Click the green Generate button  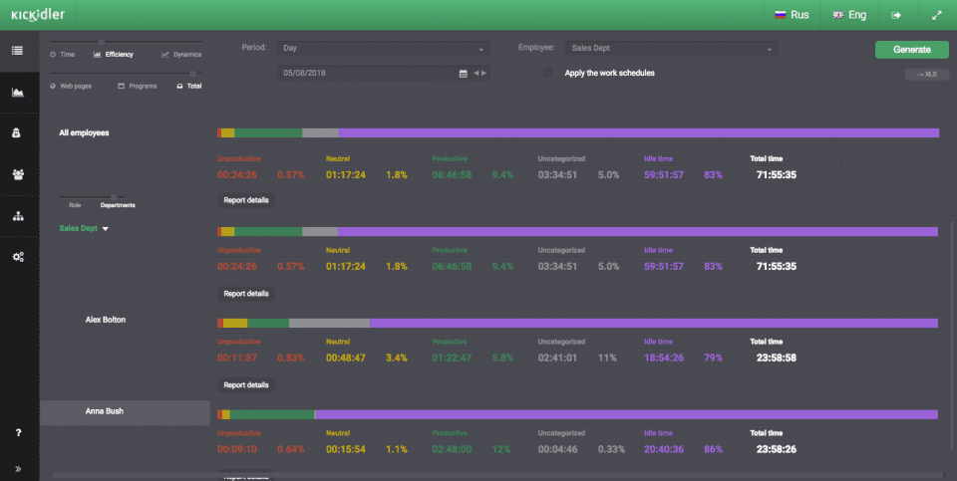coord(912,50)
